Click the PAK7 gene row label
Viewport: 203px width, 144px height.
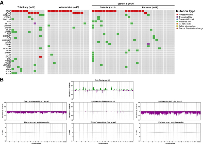(x=9, y=30)
